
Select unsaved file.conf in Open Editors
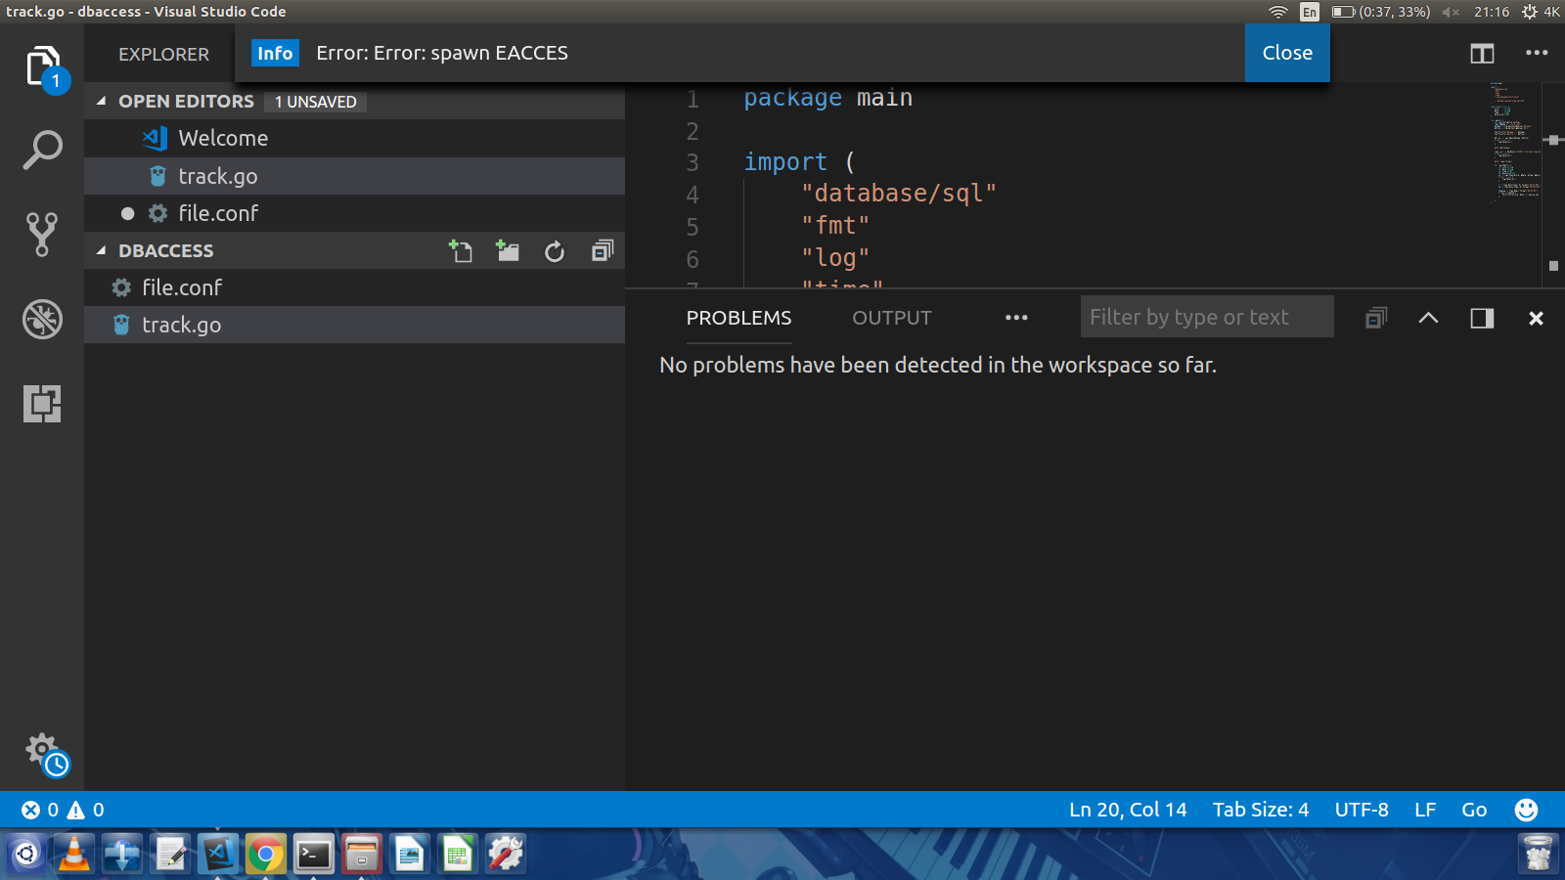[354, 213]
